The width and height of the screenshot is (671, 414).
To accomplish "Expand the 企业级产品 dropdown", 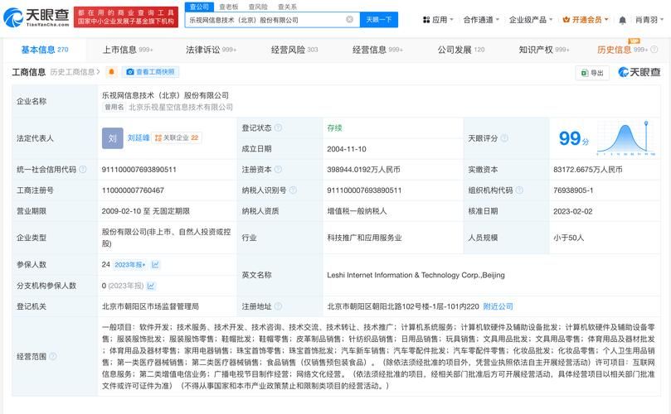I will (531, 20).
